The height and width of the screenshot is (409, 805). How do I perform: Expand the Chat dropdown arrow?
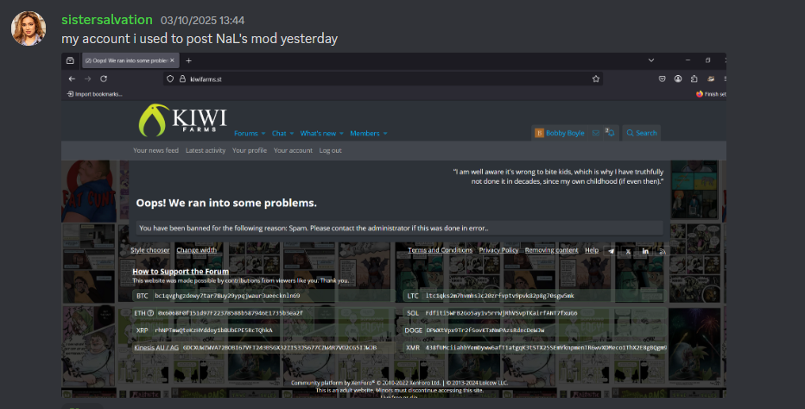coord(292,134)
